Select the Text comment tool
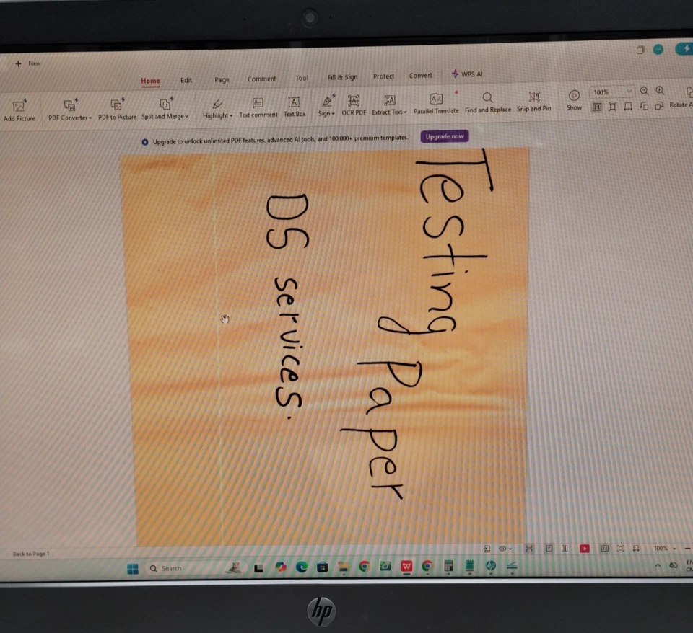This screenshot has height=633, width=693. point(258,107)
